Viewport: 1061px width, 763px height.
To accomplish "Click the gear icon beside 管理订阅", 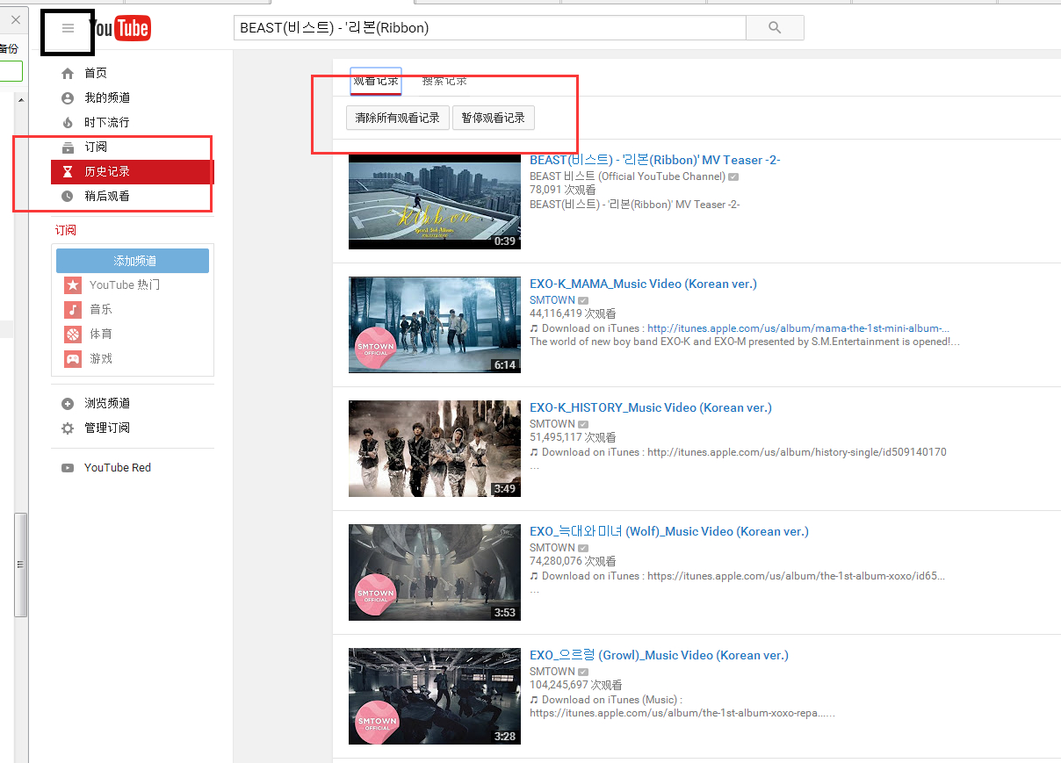I will (x=68, y=428).
